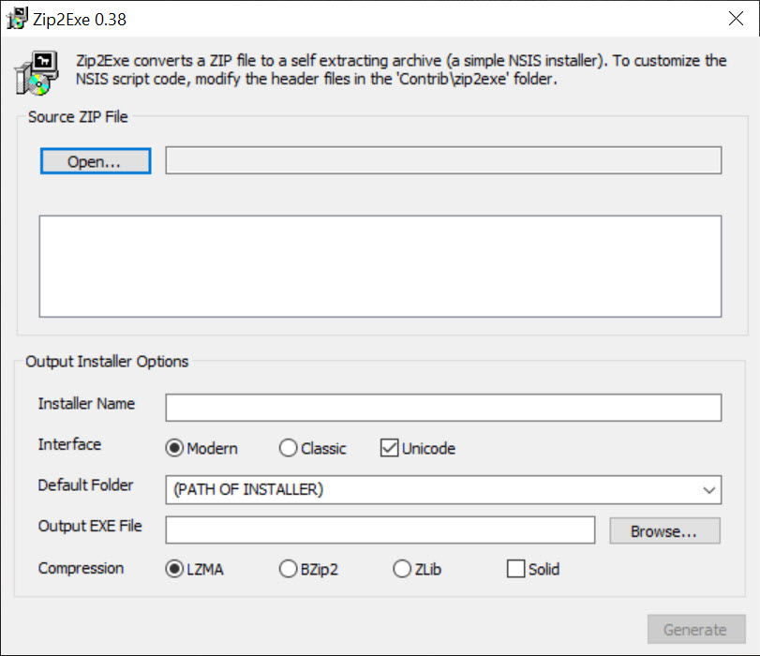The height and width of the screenshot is (656, 760).
Task: Click the Installer Name text field
Action: point(443,408)
